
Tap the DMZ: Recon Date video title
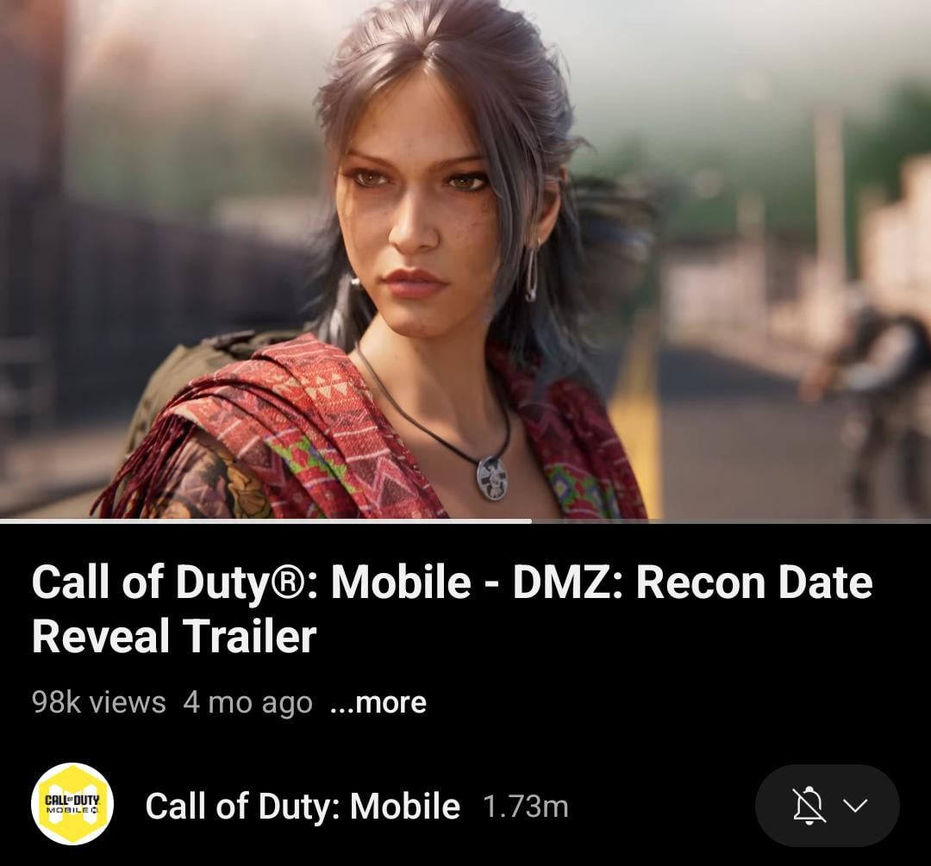coord(452,608)
